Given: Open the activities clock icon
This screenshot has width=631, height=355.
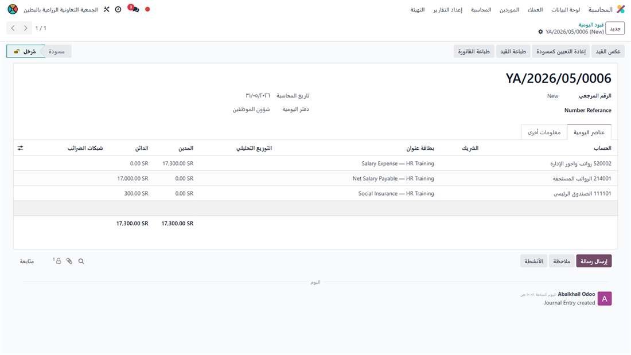Looking at the screenshot, I should [118, 9].
